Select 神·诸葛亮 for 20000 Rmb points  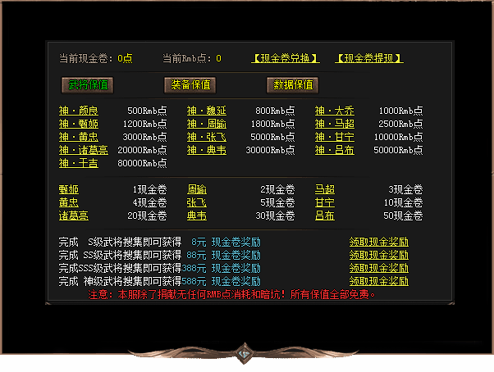84,150
